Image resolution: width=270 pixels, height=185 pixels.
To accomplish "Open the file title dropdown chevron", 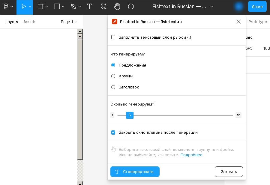I will click(212, 7).
